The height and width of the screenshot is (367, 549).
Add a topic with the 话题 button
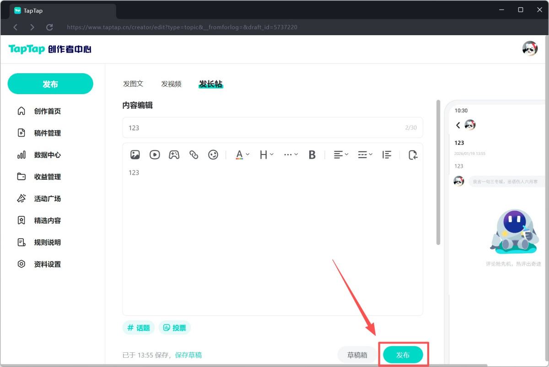tap(139, 328)
